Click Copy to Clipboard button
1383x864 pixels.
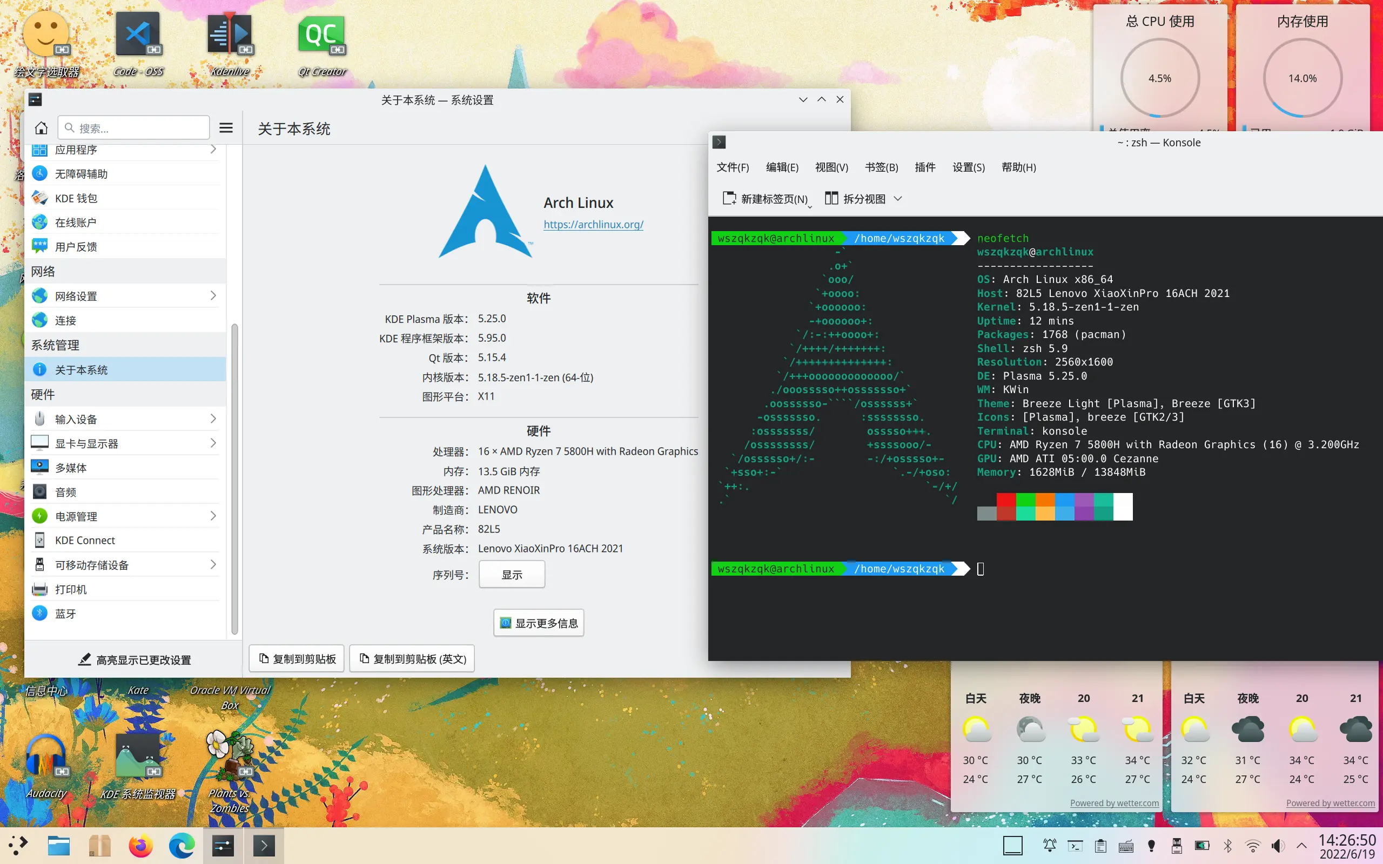(297, 659)
